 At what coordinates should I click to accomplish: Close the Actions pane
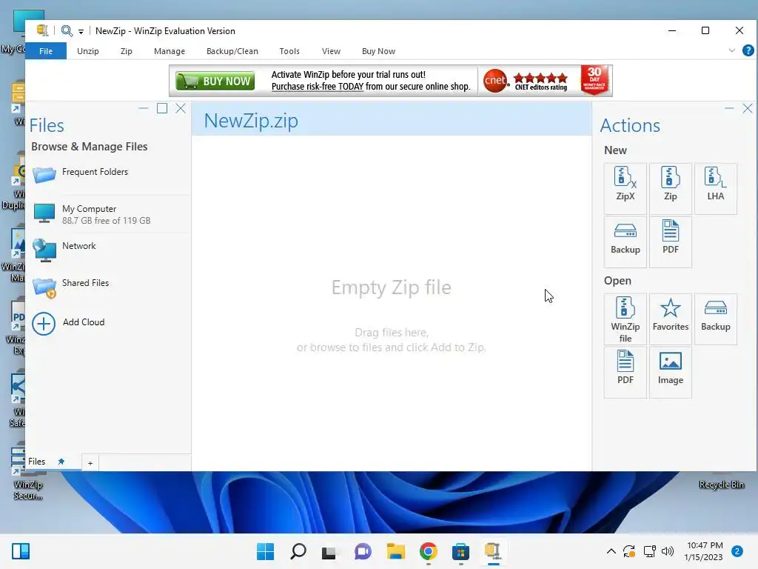748,108
